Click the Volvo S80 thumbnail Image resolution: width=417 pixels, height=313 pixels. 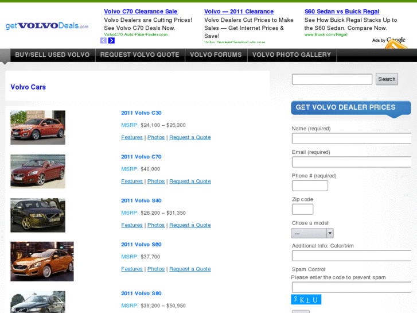click(38, 302)
